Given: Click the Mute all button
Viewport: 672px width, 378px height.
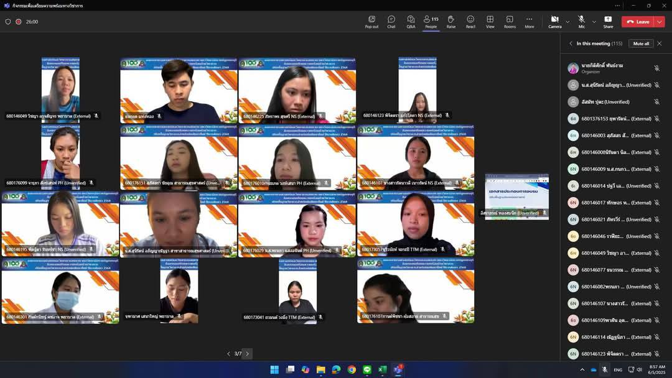Looking at the screenshot, I should tap(641, 44).
